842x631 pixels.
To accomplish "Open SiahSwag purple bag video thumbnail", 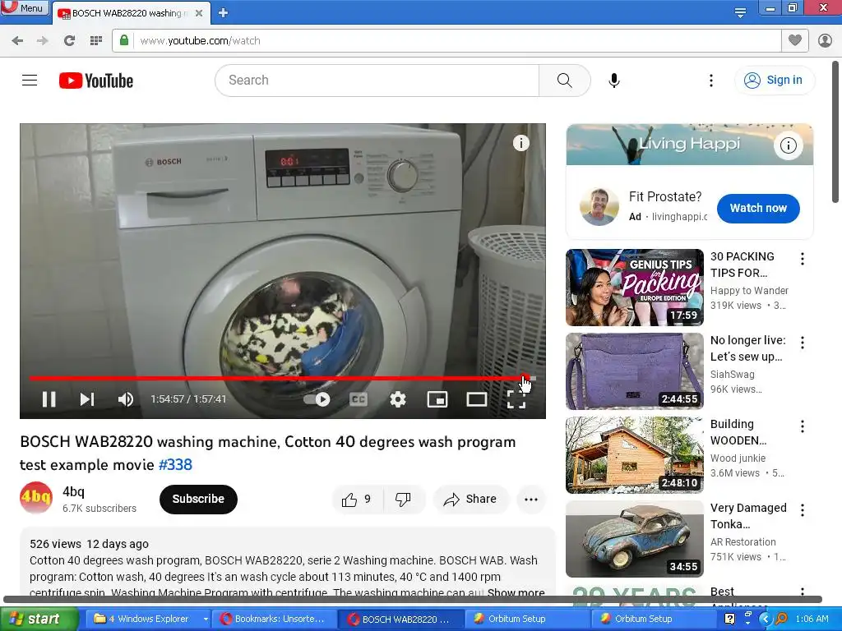I will pos(635,371).
